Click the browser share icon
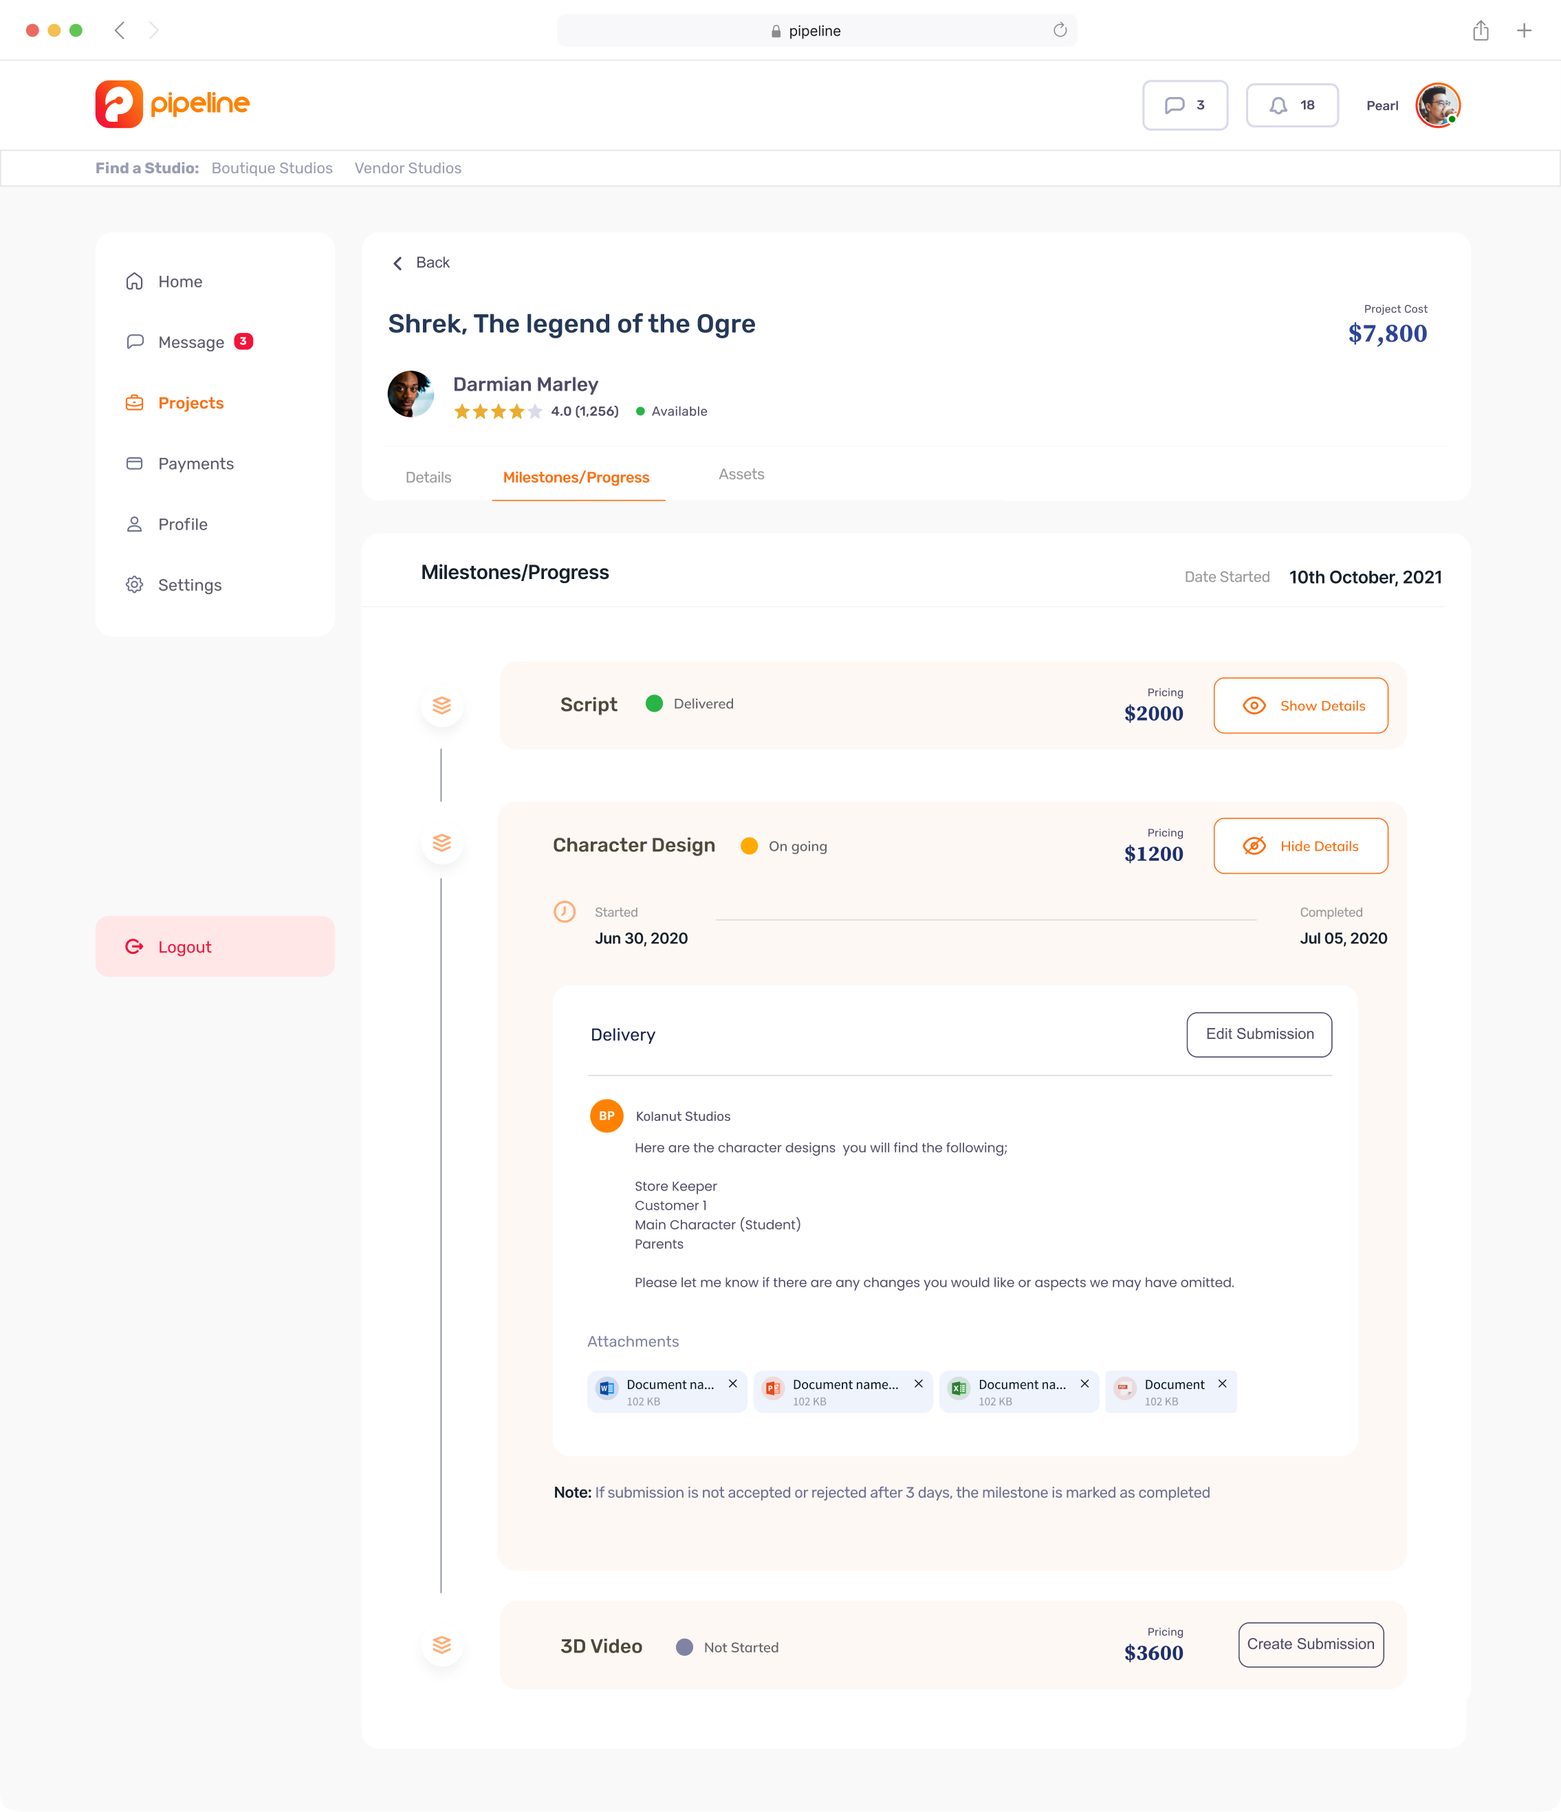Image resolution: width=1561 pixels, height=1812 pixels. (x=1481, y=31)
